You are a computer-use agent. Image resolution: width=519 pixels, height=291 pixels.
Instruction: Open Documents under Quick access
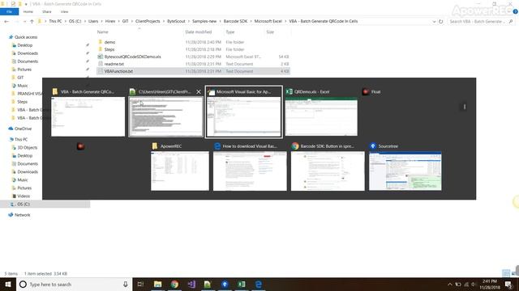coord(28,61)
